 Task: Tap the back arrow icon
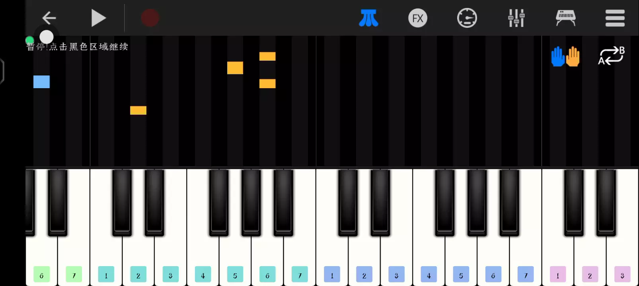tap(49, 18)
